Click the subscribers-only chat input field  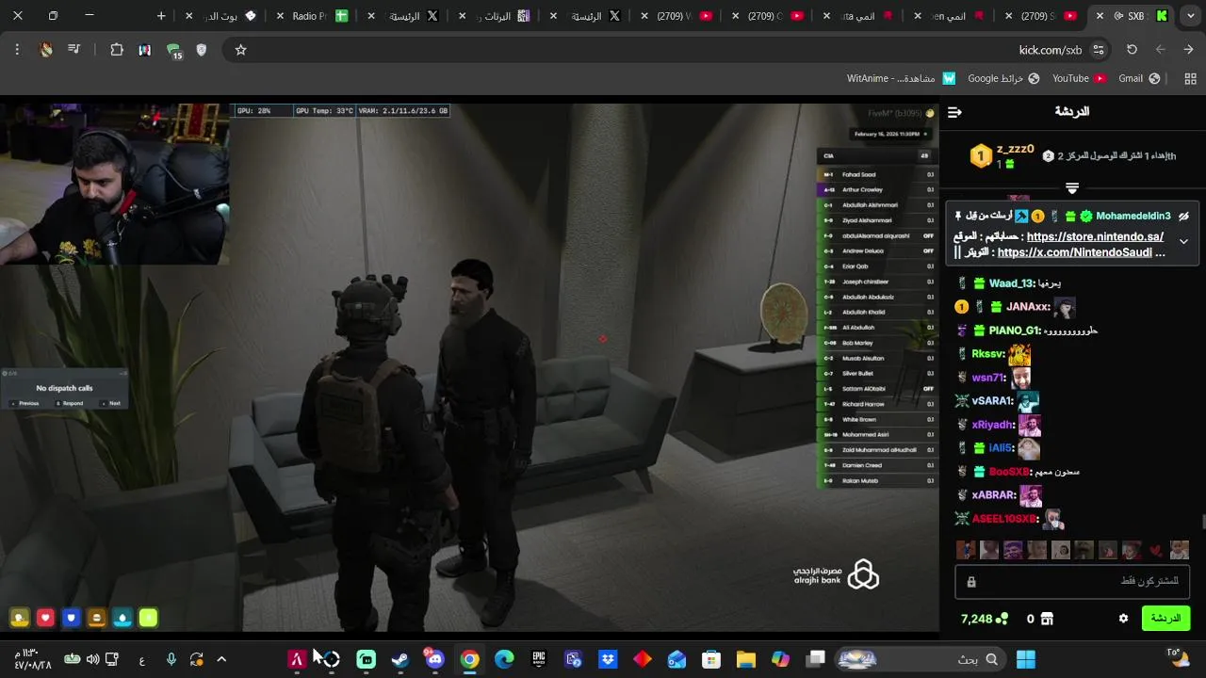click(x=1072, y=582)
